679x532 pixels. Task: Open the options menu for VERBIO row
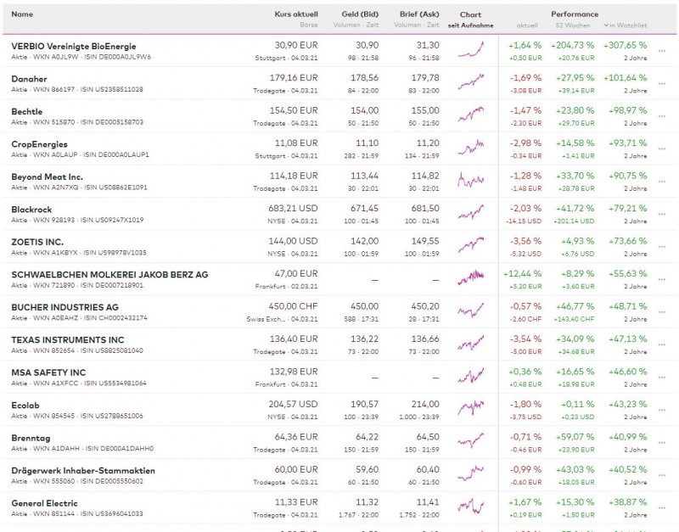[x=662, y=51]
